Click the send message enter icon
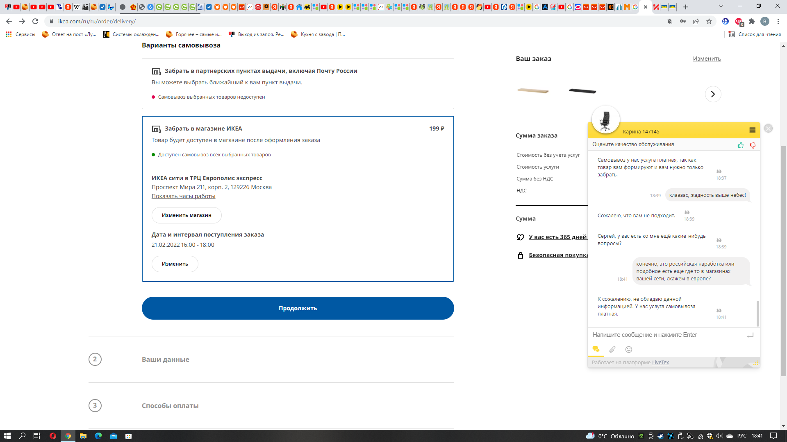 point(750,335)
